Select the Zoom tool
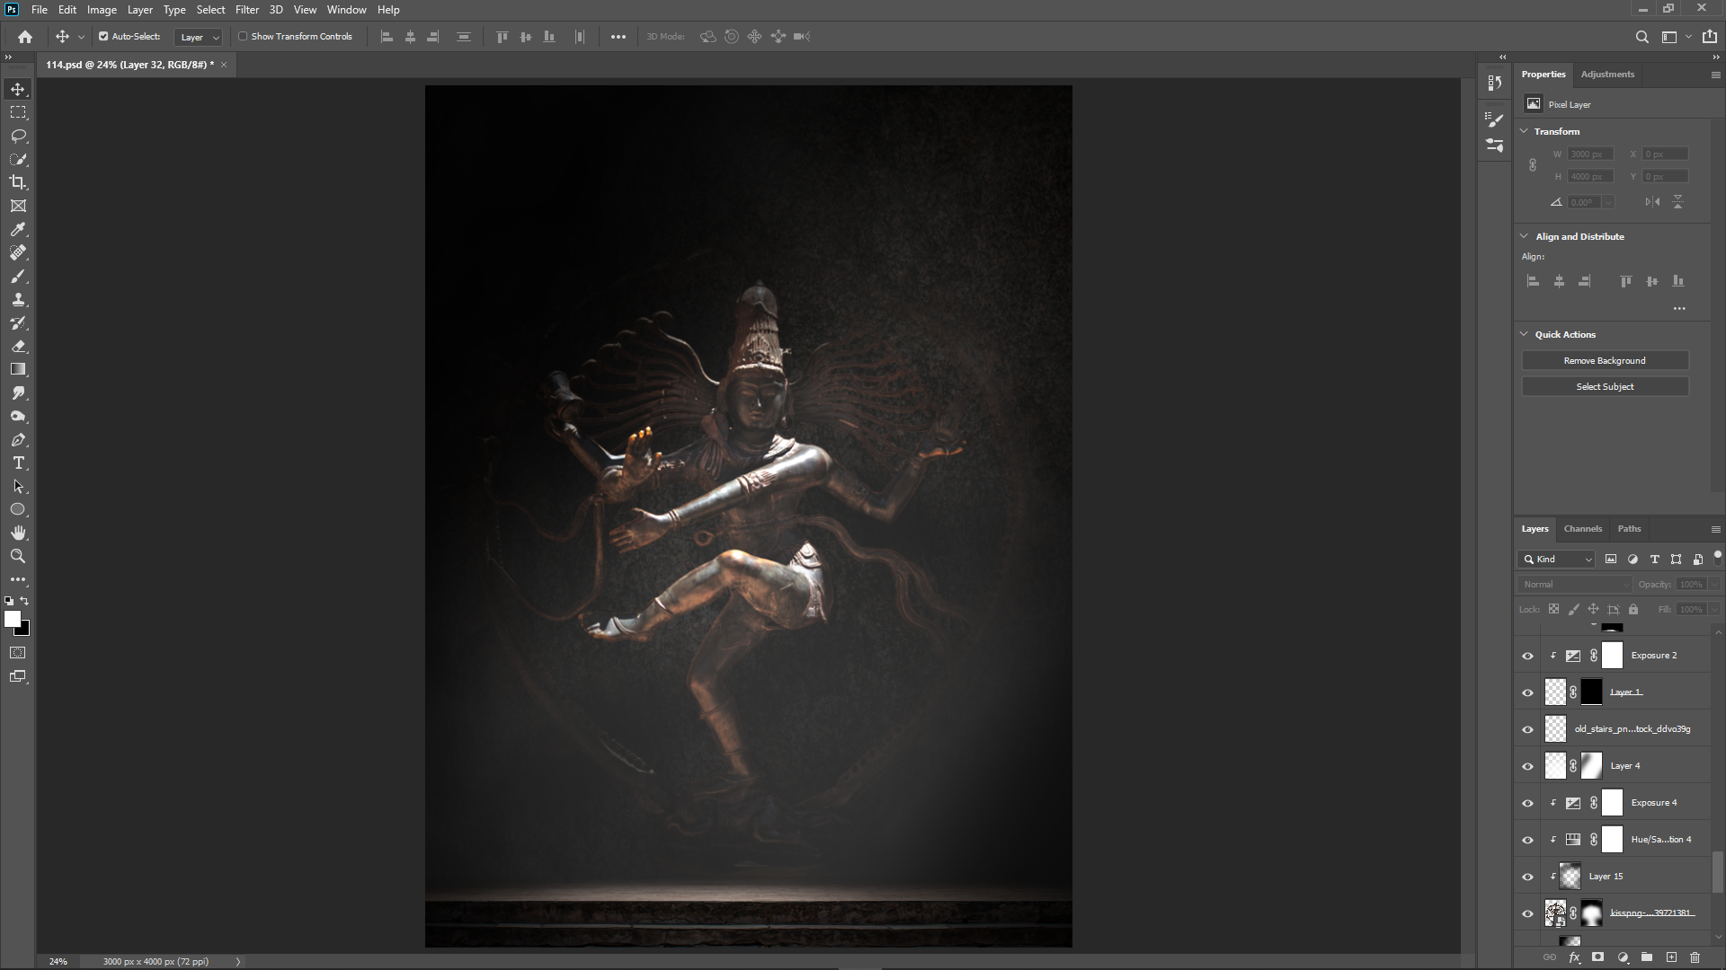This screenshot has height=970, width=1726. tap(18, 556)
